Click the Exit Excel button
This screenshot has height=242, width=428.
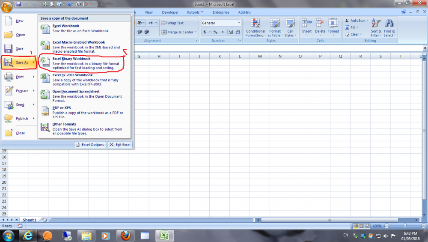120,145
